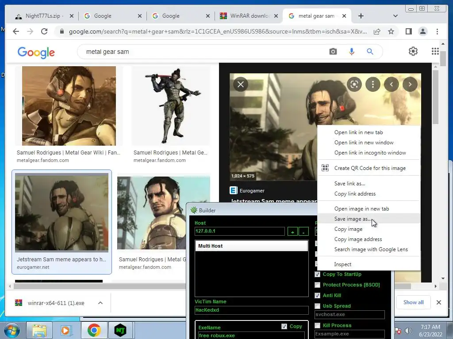This screenshot has width=453, height=339.
Task: Open a new Chrome tab
Action: [x=361, y=16]
